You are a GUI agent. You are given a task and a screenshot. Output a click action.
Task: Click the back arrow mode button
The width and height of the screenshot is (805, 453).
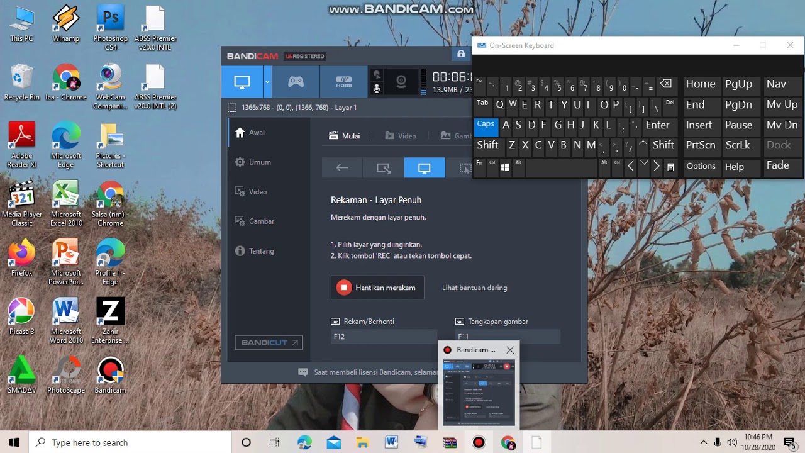pyautogui.click(x=342, y=168)
